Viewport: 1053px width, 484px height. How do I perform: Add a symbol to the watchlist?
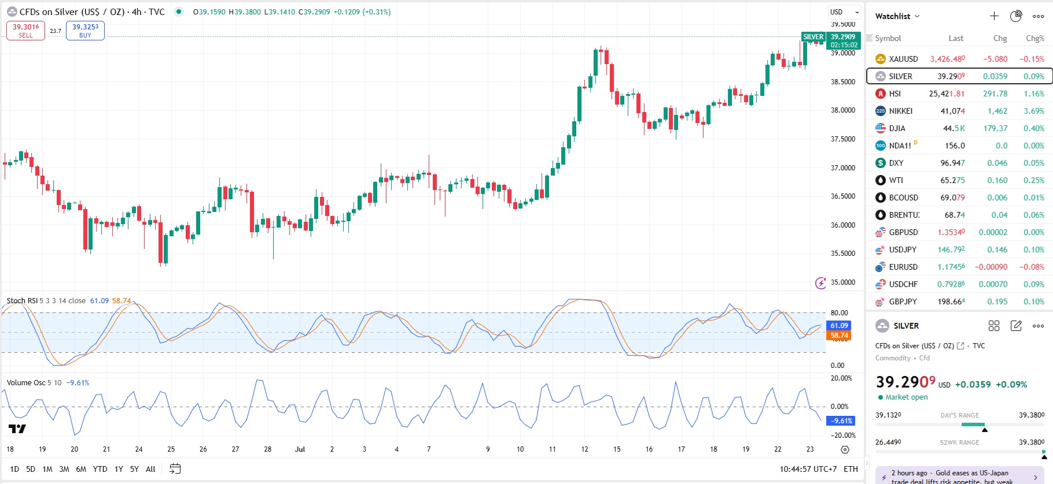994,16
